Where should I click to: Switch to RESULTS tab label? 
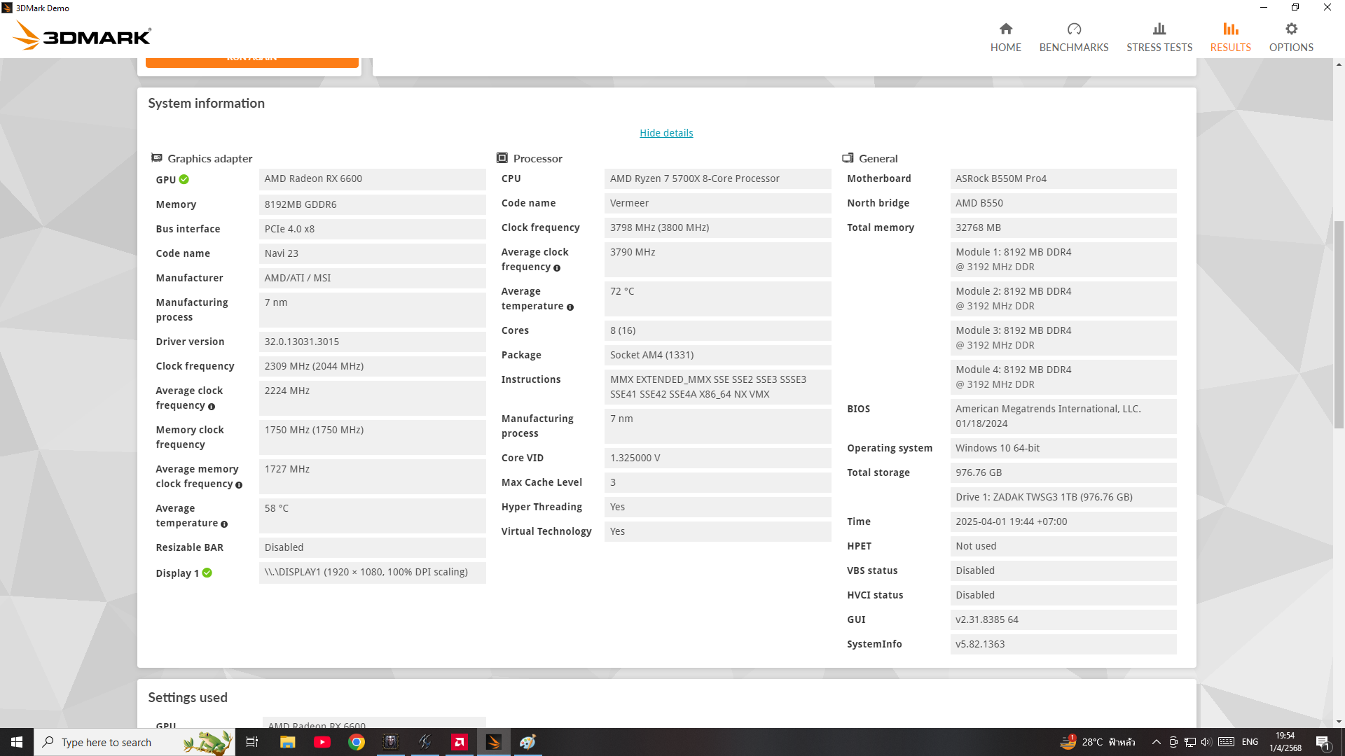point(1231,48)
